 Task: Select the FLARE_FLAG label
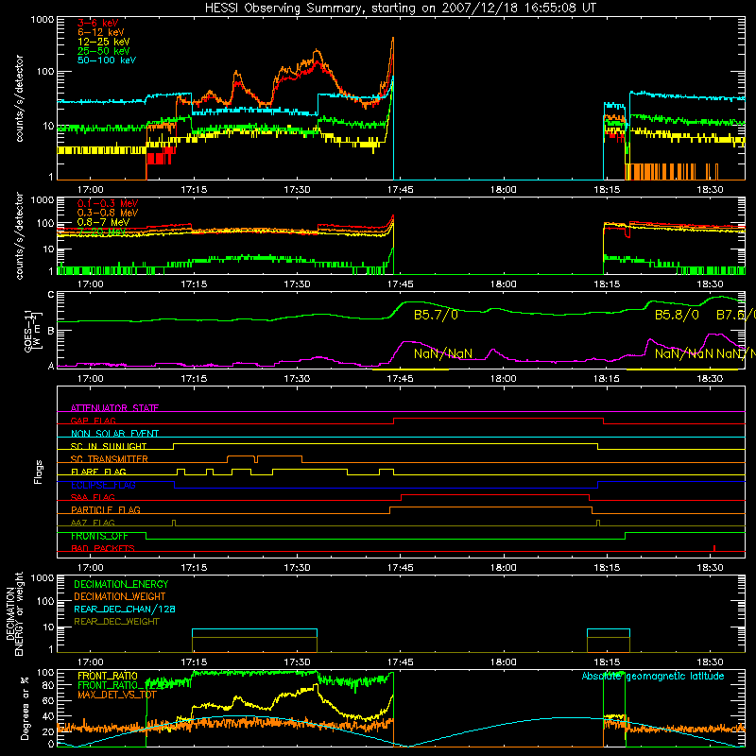(98, 472)
